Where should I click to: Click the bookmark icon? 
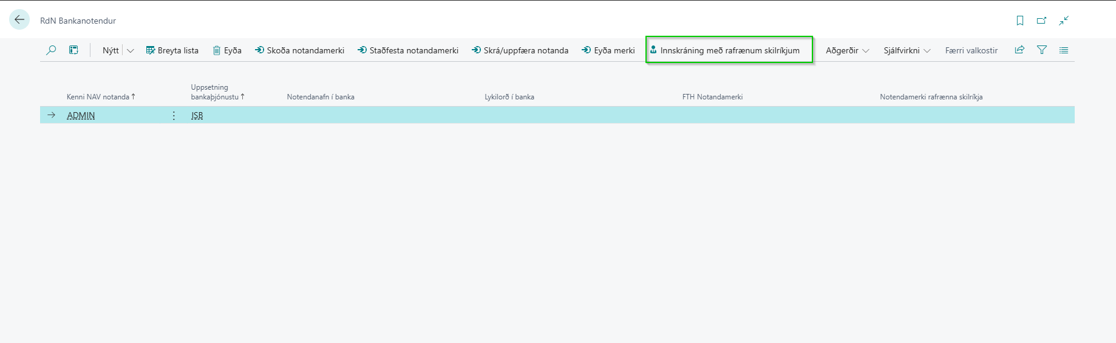(x=1020, y=21)
